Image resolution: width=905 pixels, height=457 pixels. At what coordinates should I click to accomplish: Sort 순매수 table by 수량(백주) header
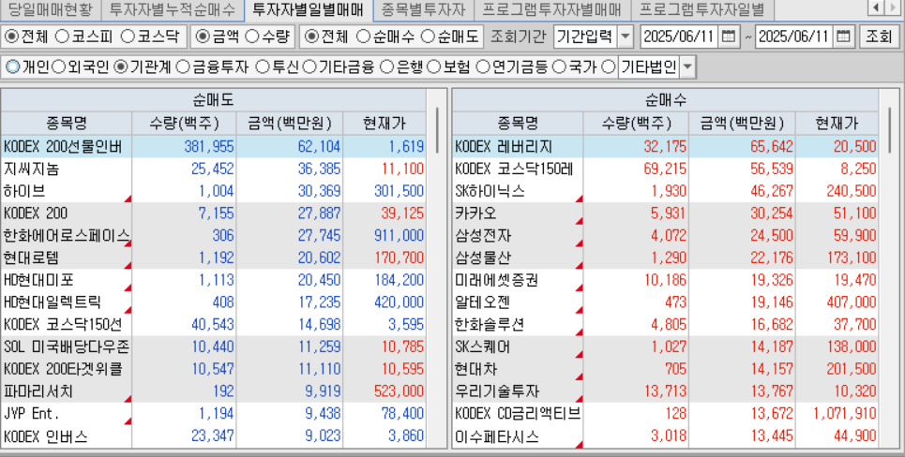point(636,123)
